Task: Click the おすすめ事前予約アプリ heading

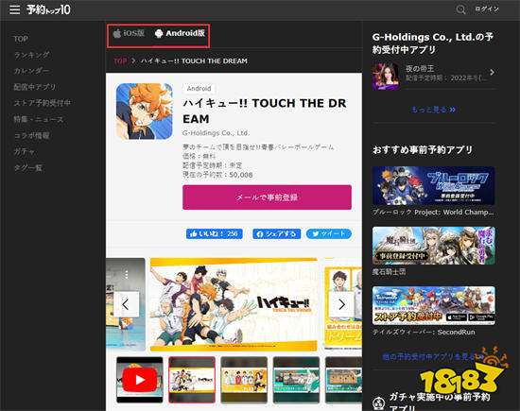Action: click(423, 150)
